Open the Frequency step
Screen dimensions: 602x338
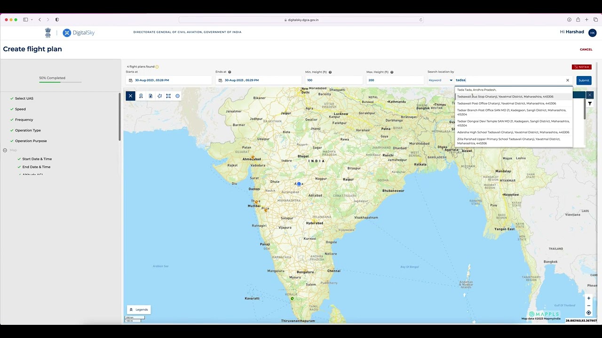tap(24, 120)
